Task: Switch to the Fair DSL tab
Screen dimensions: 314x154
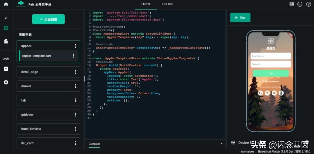Action: point(168,4)
